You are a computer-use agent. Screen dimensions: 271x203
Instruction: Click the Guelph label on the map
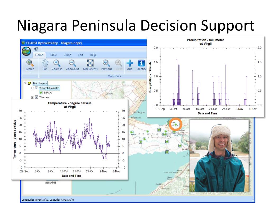pos(109,94)
